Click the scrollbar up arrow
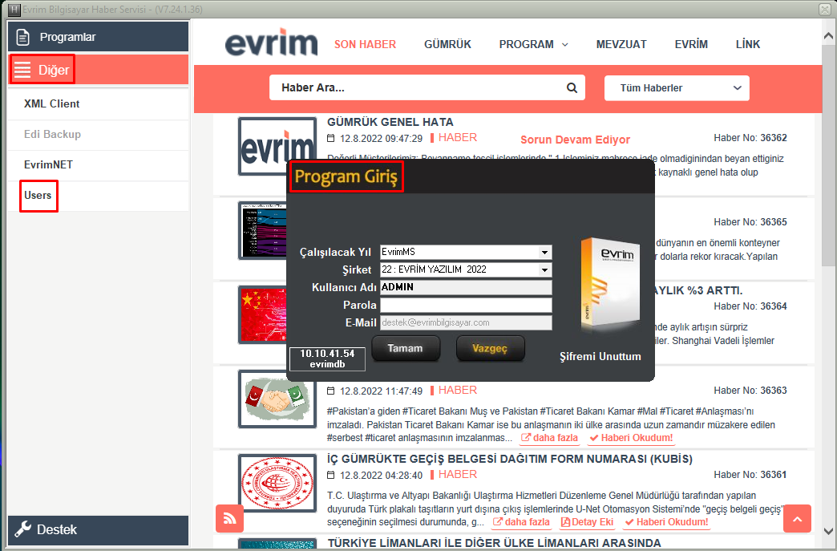Screen dimensions: 837x551 [x=828, y=36]
